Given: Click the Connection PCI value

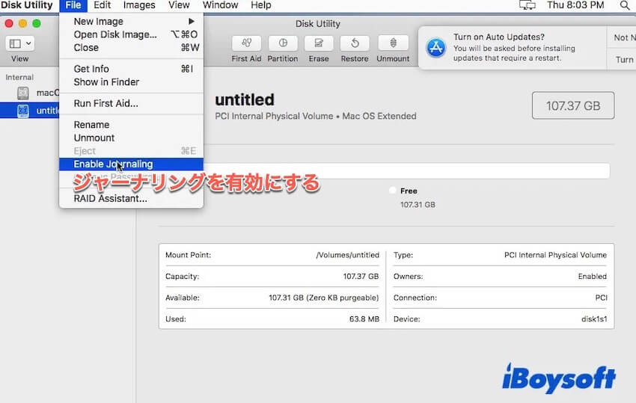Looking at the screenshot, I should [x=601, y=298].
